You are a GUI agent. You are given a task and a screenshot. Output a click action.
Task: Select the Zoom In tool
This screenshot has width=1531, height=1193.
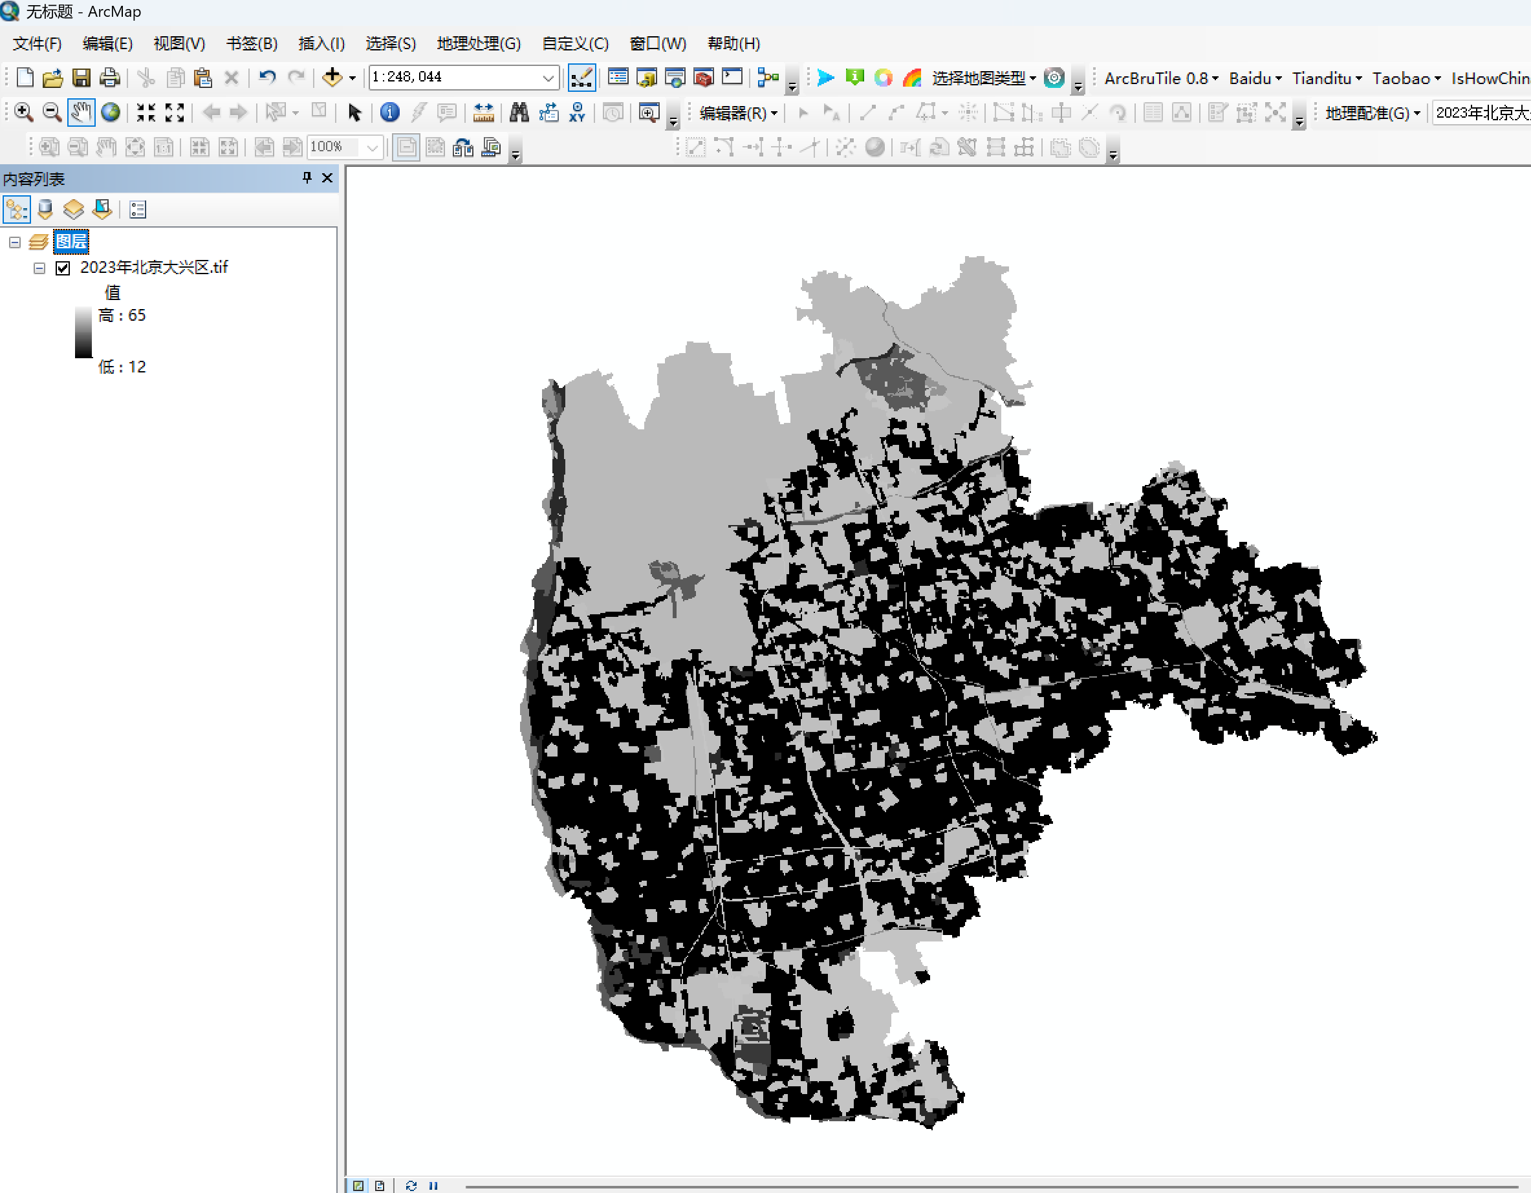23,112
